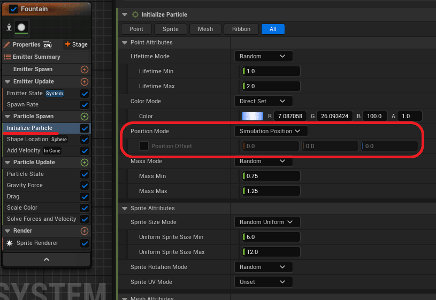
Task: Open the Position Mode dropdown
Action: (271, 131)
